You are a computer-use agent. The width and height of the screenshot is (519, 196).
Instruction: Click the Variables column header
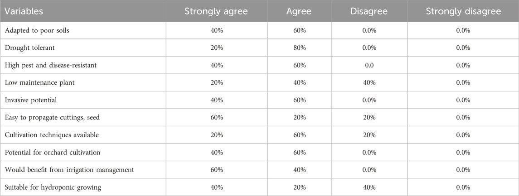coord(24,11)
